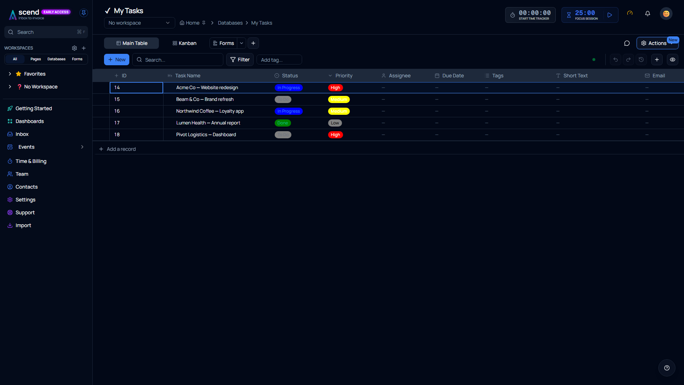Open the comments chat bubble icon
Screen dimensions: 684x385
coord(627,43)
